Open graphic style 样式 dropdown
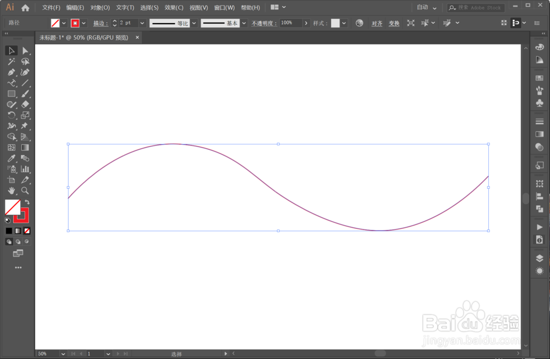550x359 pixels. 344,23
